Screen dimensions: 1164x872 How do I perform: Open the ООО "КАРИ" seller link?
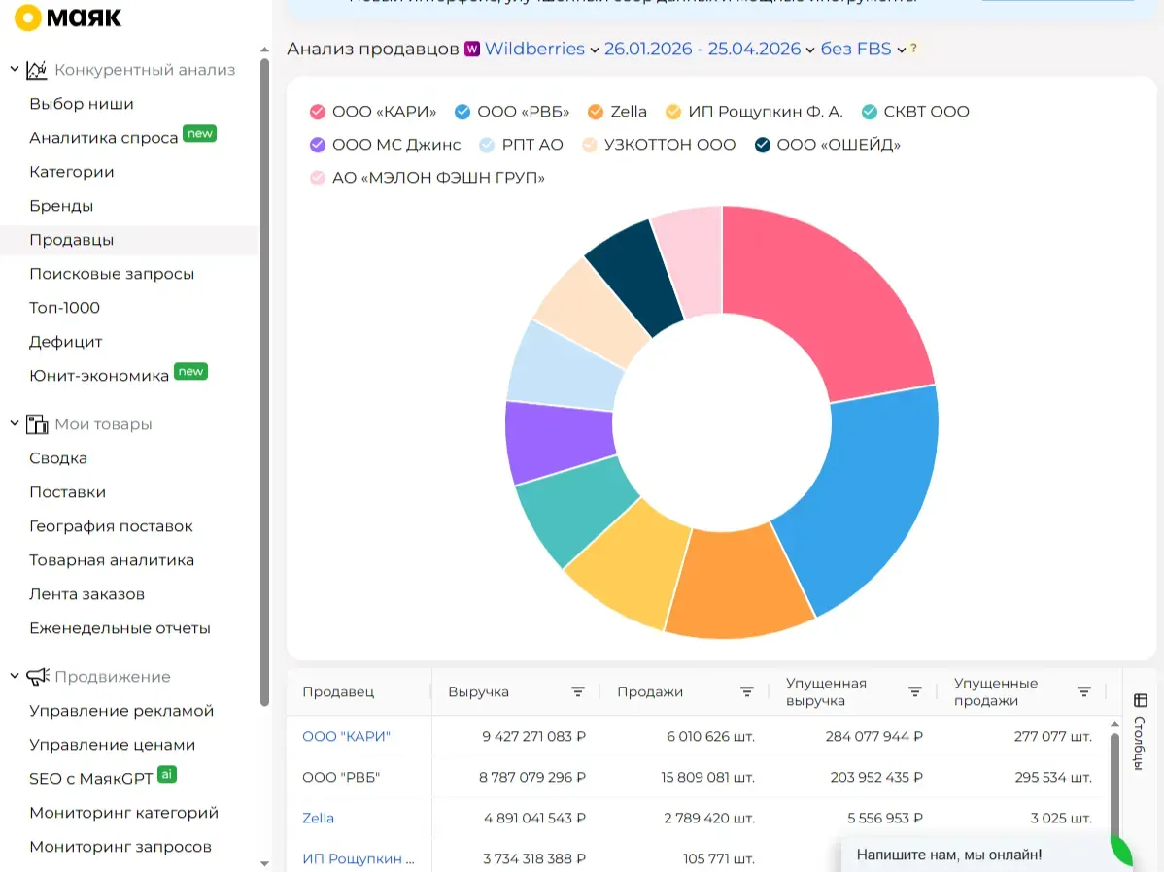pyautogui.click(x=346, y=736)
